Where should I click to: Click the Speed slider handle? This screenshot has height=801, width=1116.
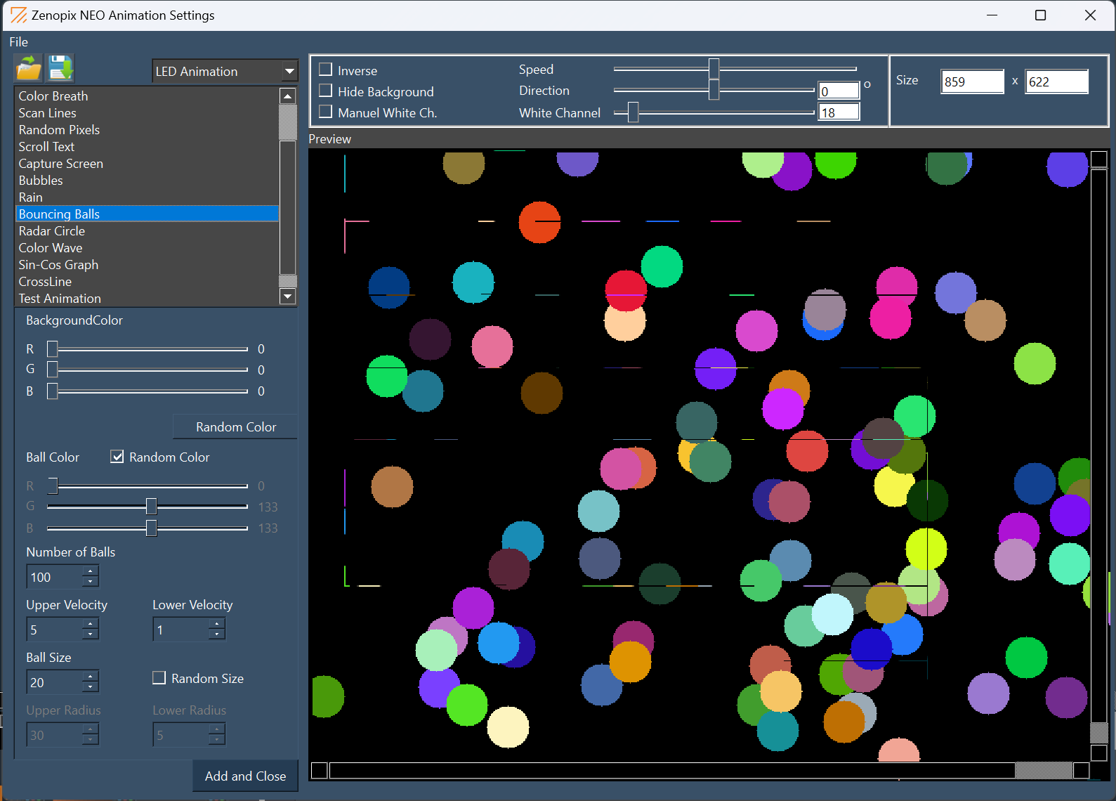(x=714, y=69)
